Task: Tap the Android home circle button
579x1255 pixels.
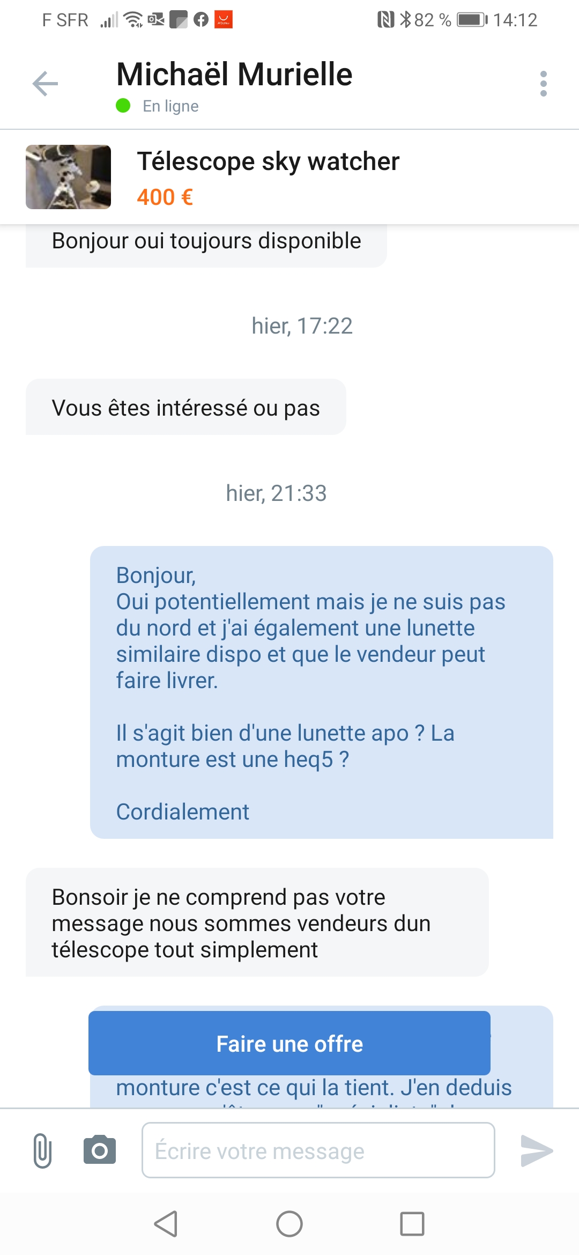Action: 289,1224
